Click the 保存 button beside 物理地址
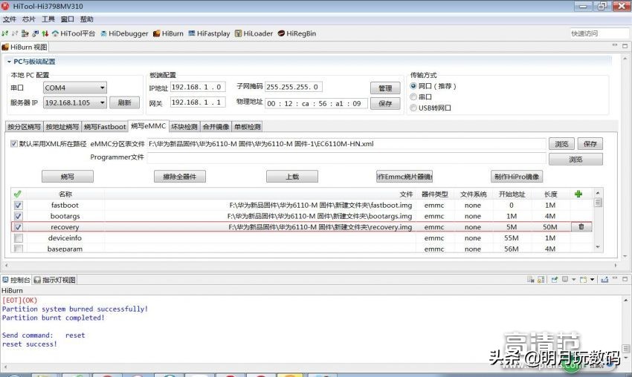The image size is (632, 377). tap(385, 103)
